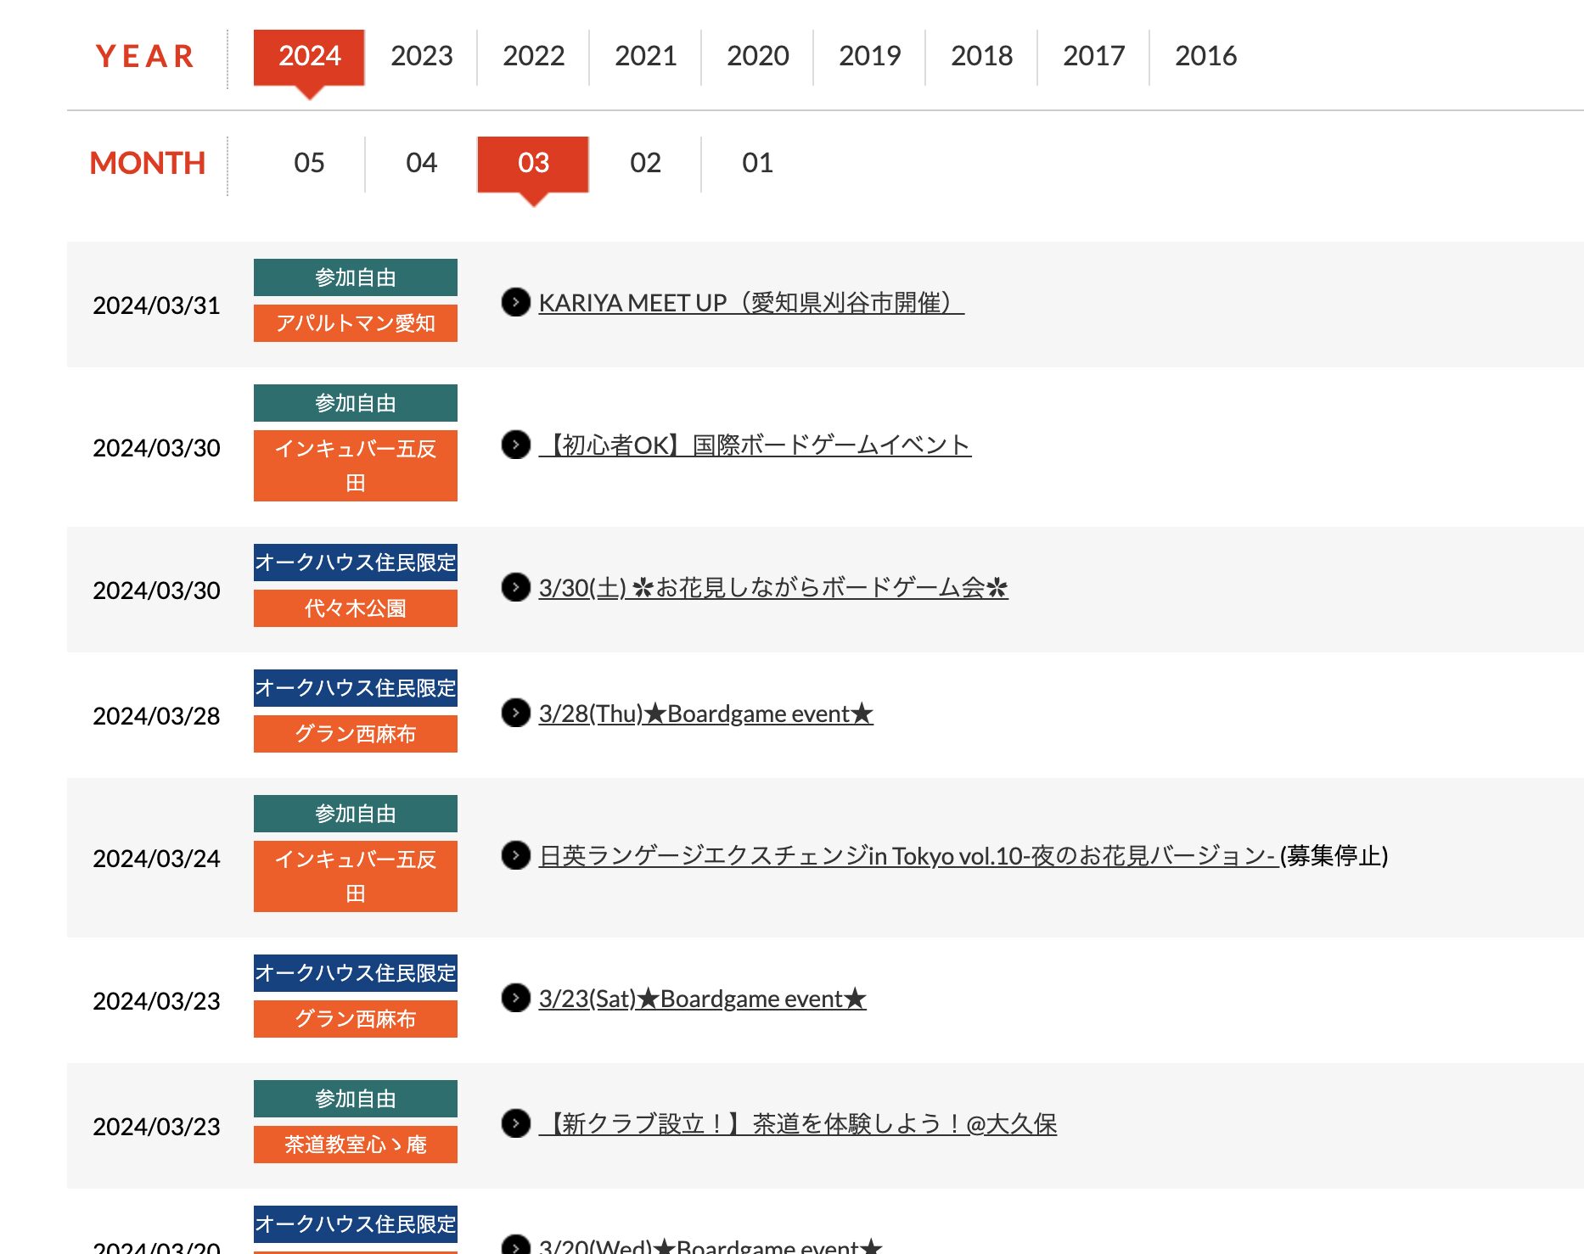Click arrow icon beside 日英ランゲージエクスチェンジ

pyautogui.click(x=515, y=855)
